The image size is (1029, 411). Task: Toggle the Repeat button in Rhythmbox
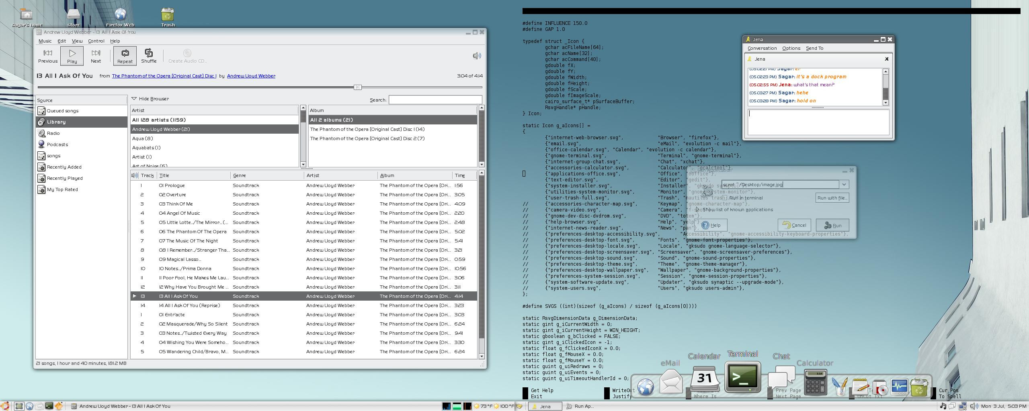pos(125,56)
